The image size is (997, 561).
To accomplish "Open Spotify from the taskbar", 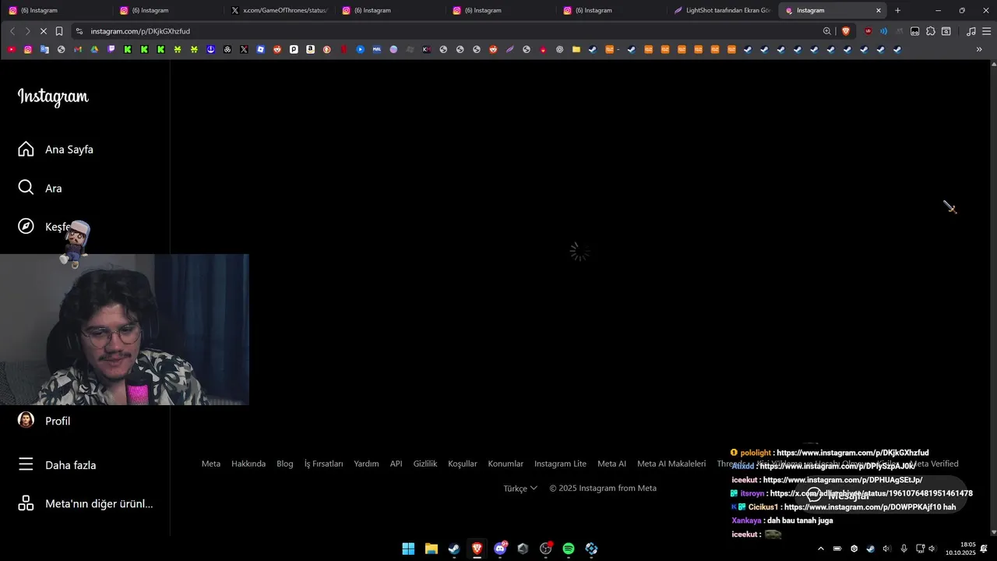I will click(569, 549).
